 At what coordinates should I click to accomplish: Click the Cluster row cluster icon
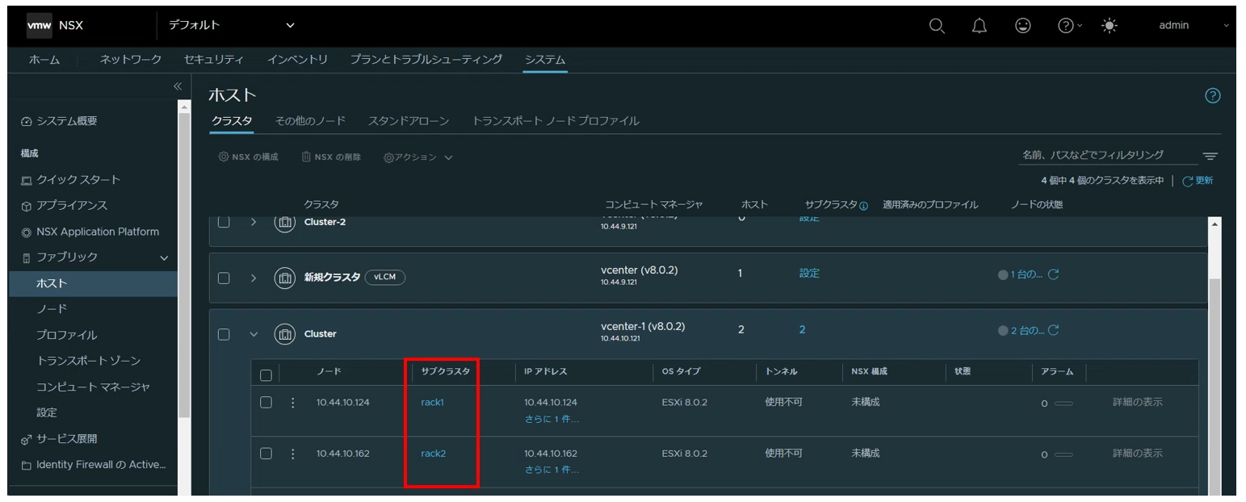tap(285, 333)
